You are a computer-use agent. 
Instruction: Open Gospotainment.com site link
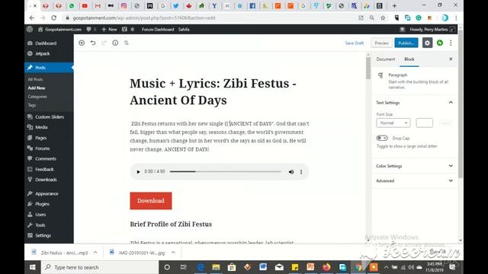pos(59,29)
